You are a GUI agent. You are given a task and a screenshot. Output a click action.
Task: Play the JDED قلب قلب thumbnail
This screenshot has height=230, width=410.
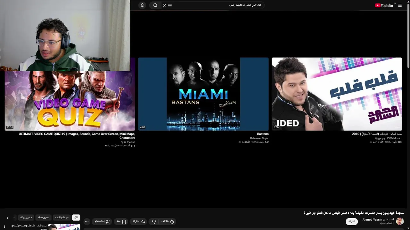337,94
